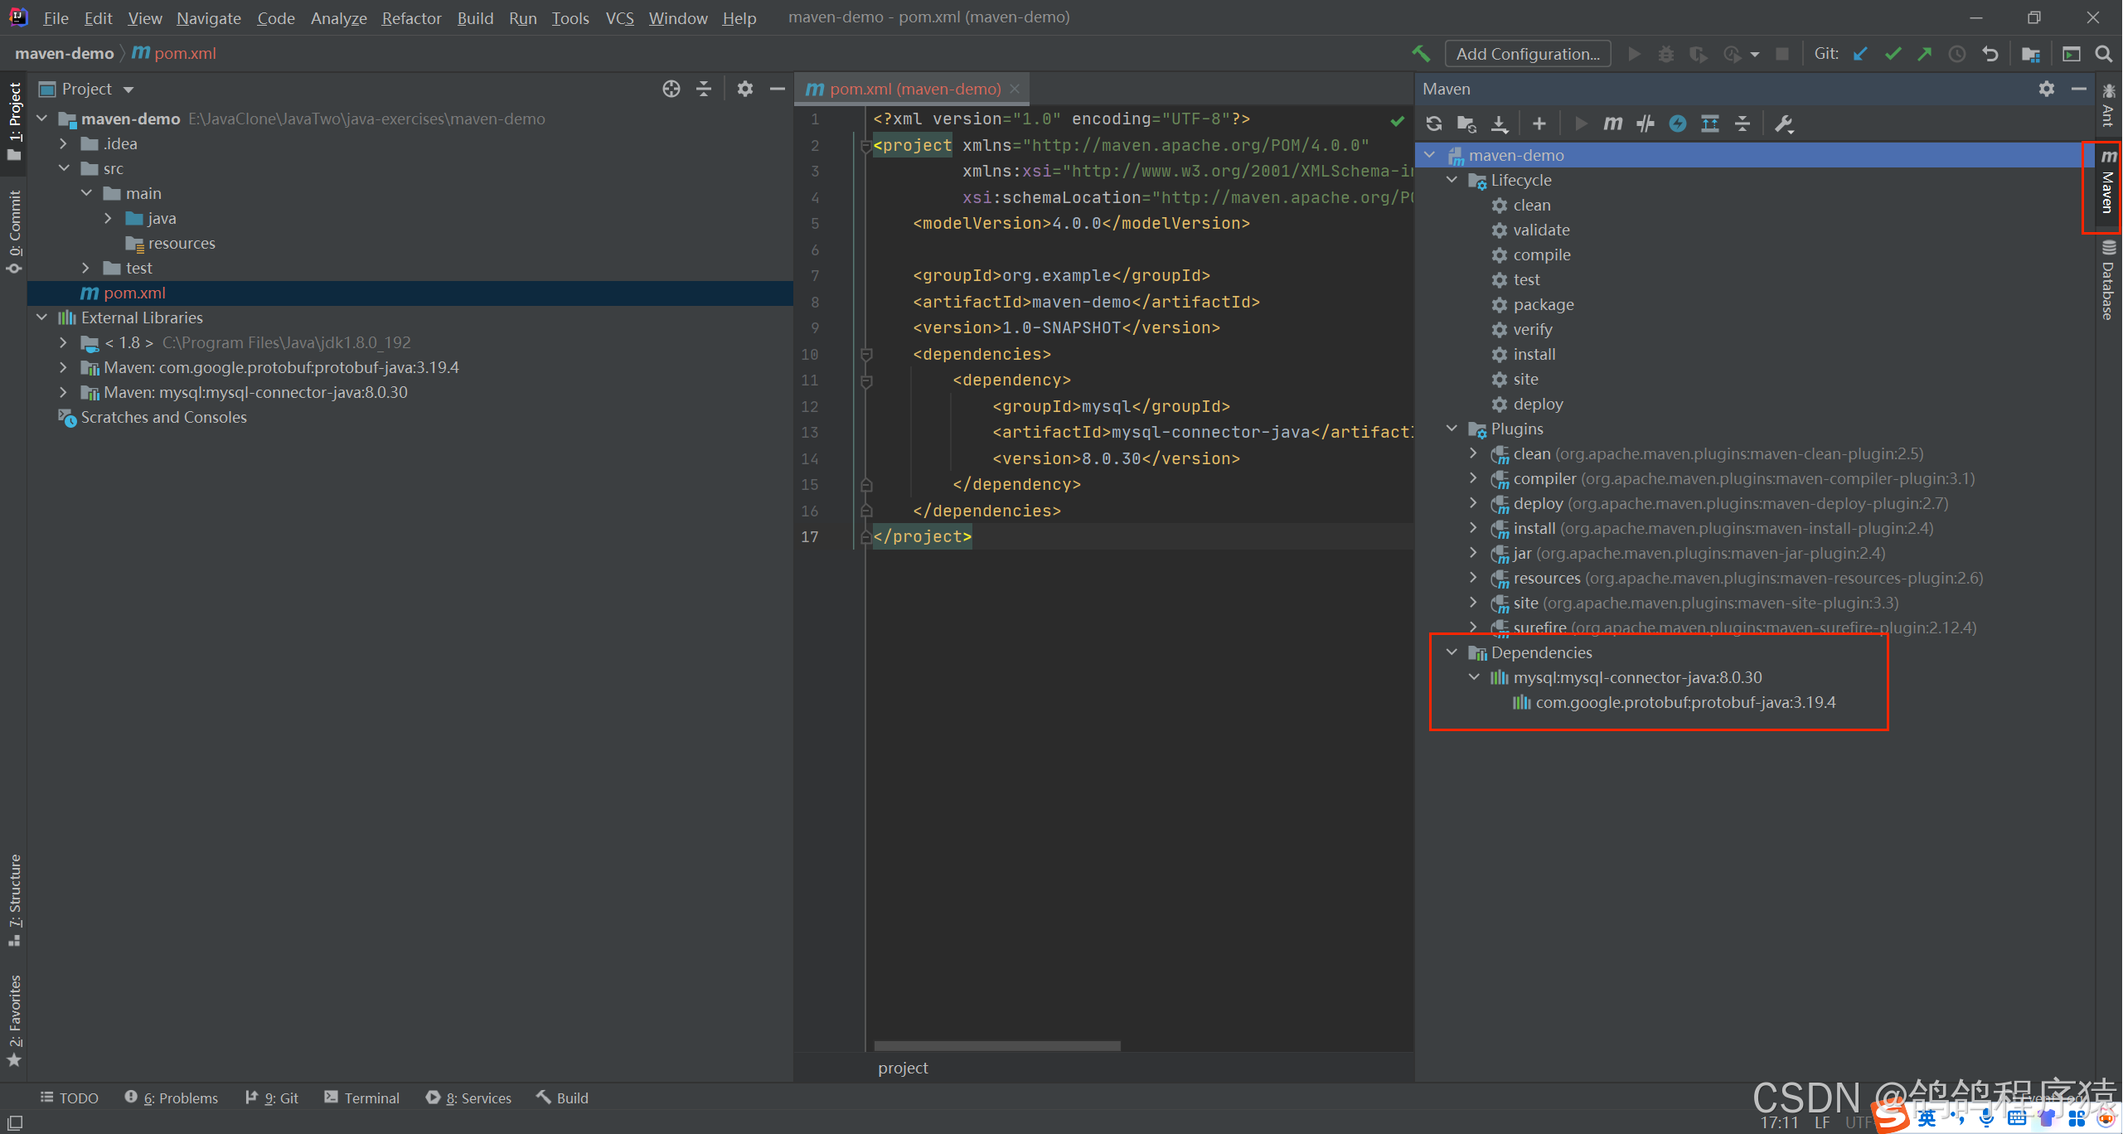
Task: Open the Commit tool window sidebar
Action: point(14,232)
